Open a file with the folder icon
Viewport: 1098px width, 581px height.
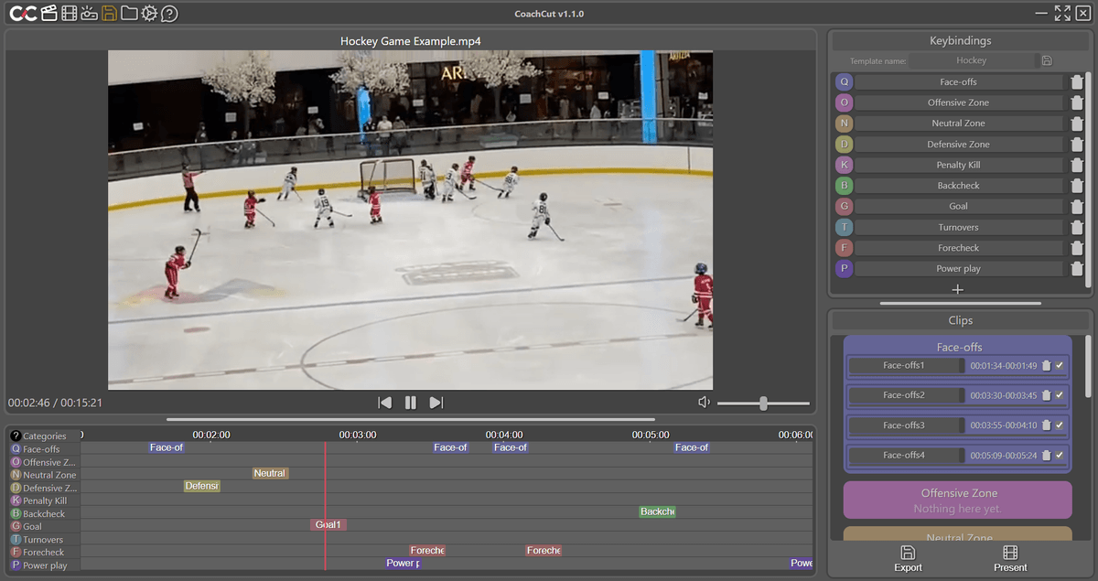tap(129, 13)
